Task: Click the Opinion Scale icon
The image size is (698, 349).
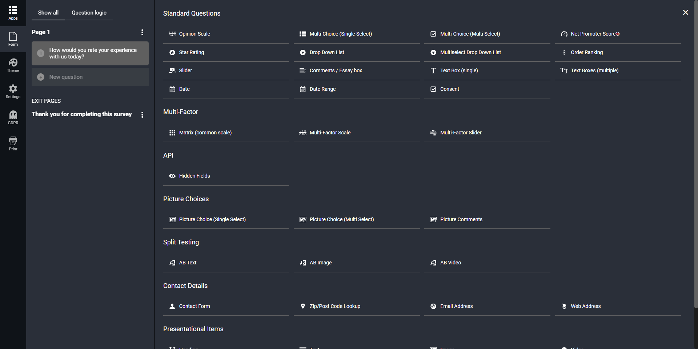Action: tap(172, 34)
